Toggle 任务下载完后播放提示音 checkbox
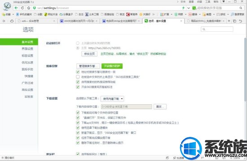 click(78, 138)
